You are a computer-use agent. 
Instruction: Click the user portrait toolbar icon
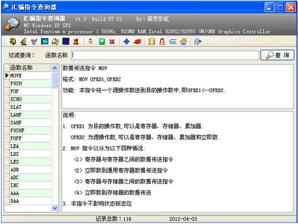click(x=162, y=42)
